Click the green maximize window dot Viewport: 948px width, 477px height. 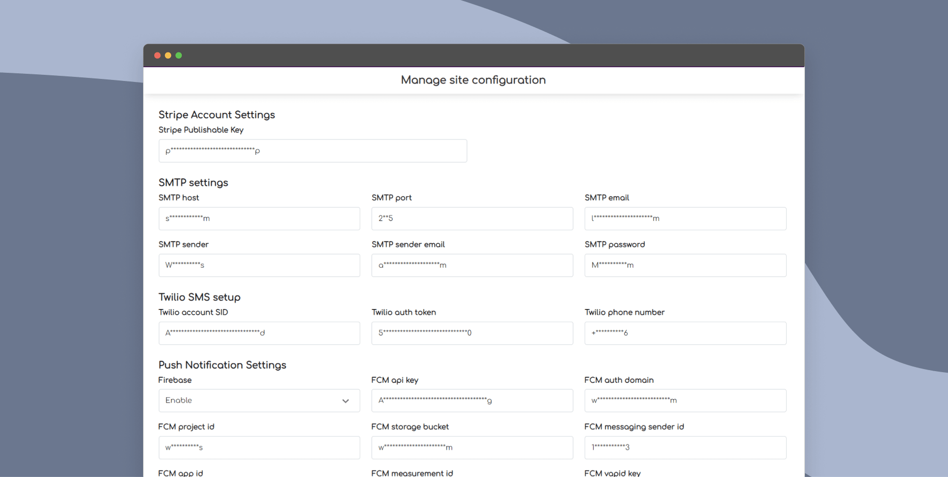click(179, 55)
